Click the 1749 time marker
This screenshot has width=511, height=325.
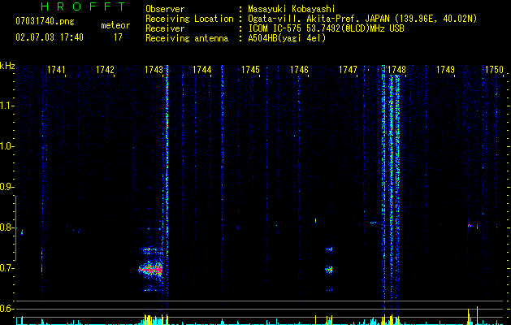pyautogui.click(x=445, y=70)
